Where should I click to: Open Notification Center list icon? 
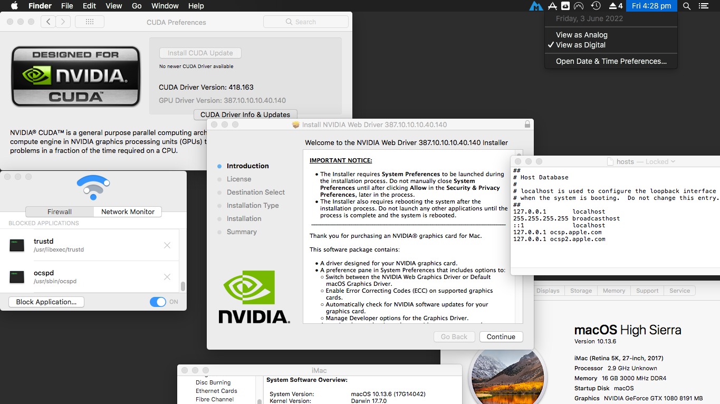(x=703, y=6)
